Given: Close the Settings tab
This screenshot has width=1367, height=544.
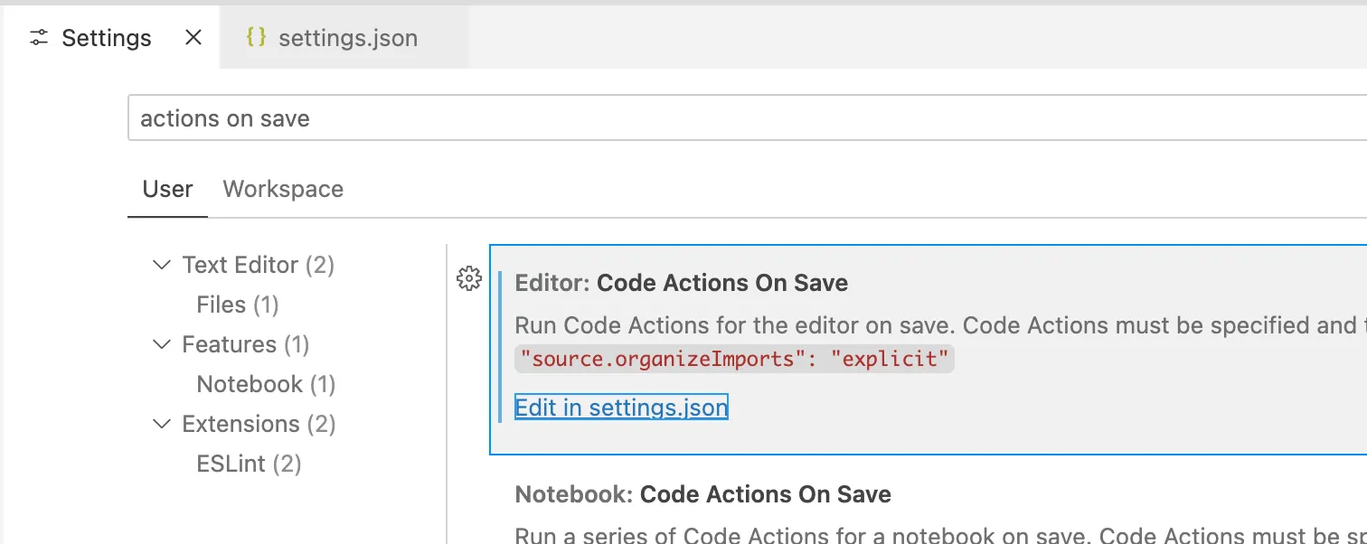Looking at the screenshot, I should [193, 38].
